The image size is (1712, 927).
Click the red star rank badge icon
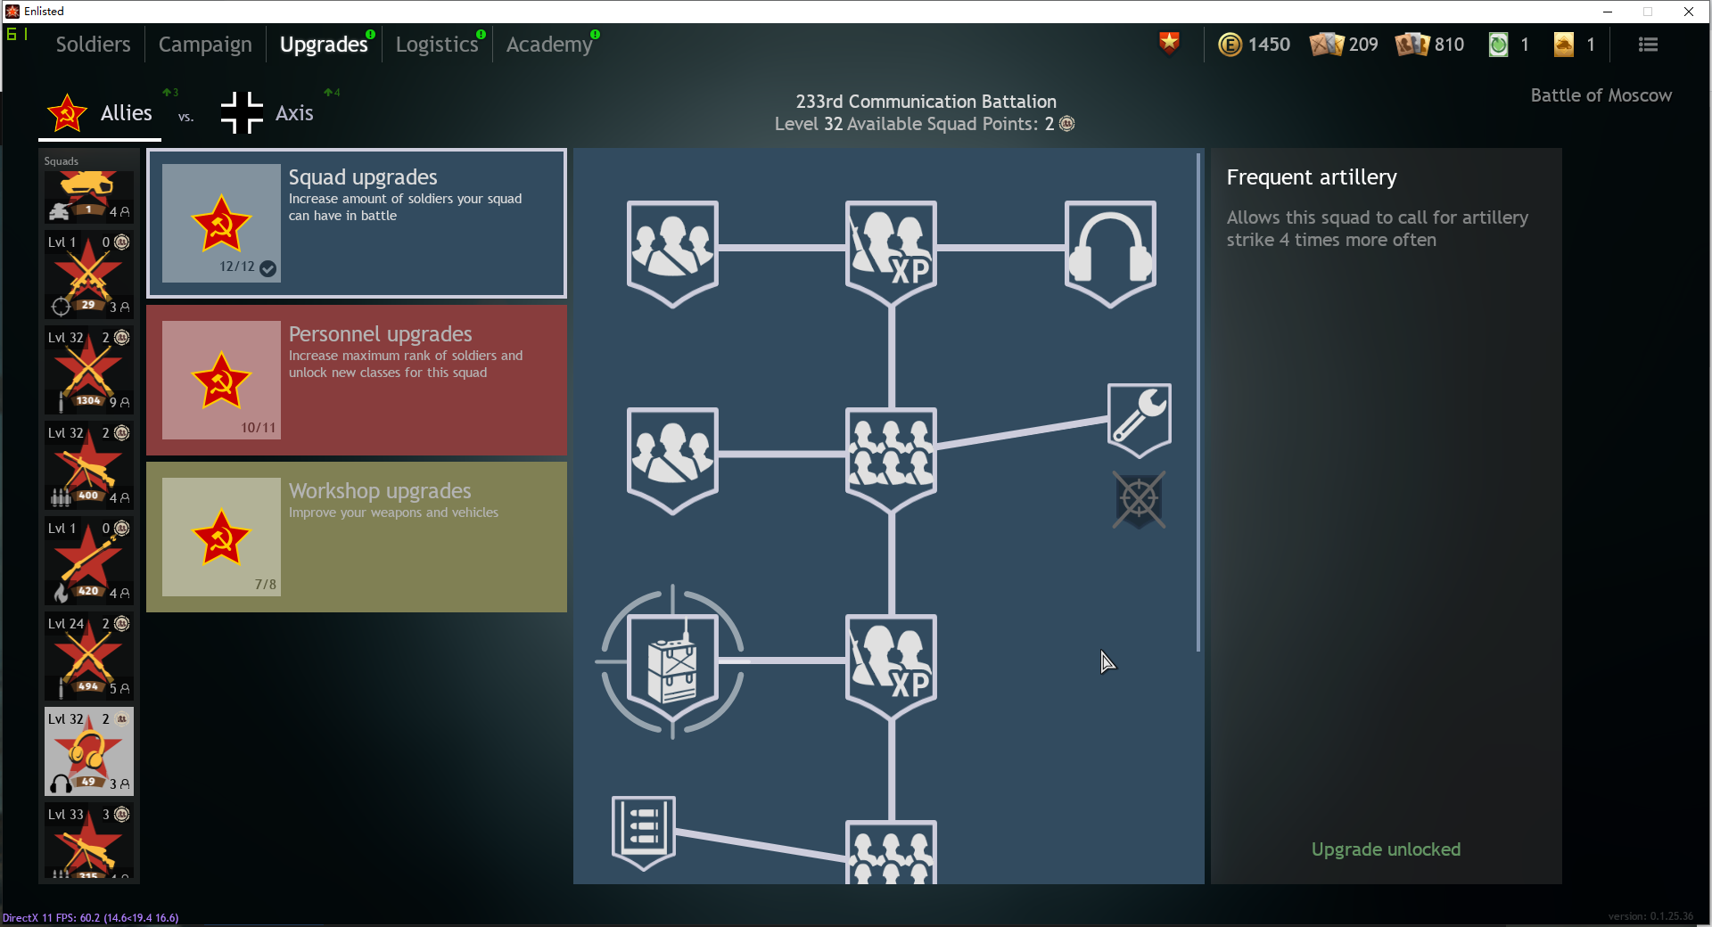[1169, 44]
